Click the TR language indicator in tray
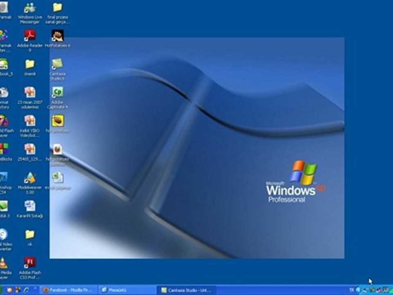The height and width of the screenshot is (295, 393). [x=351, y=290]
